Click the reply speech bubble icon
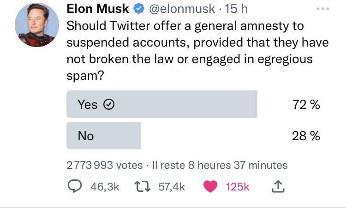346x208 pixels. click(x=75, y=186)
